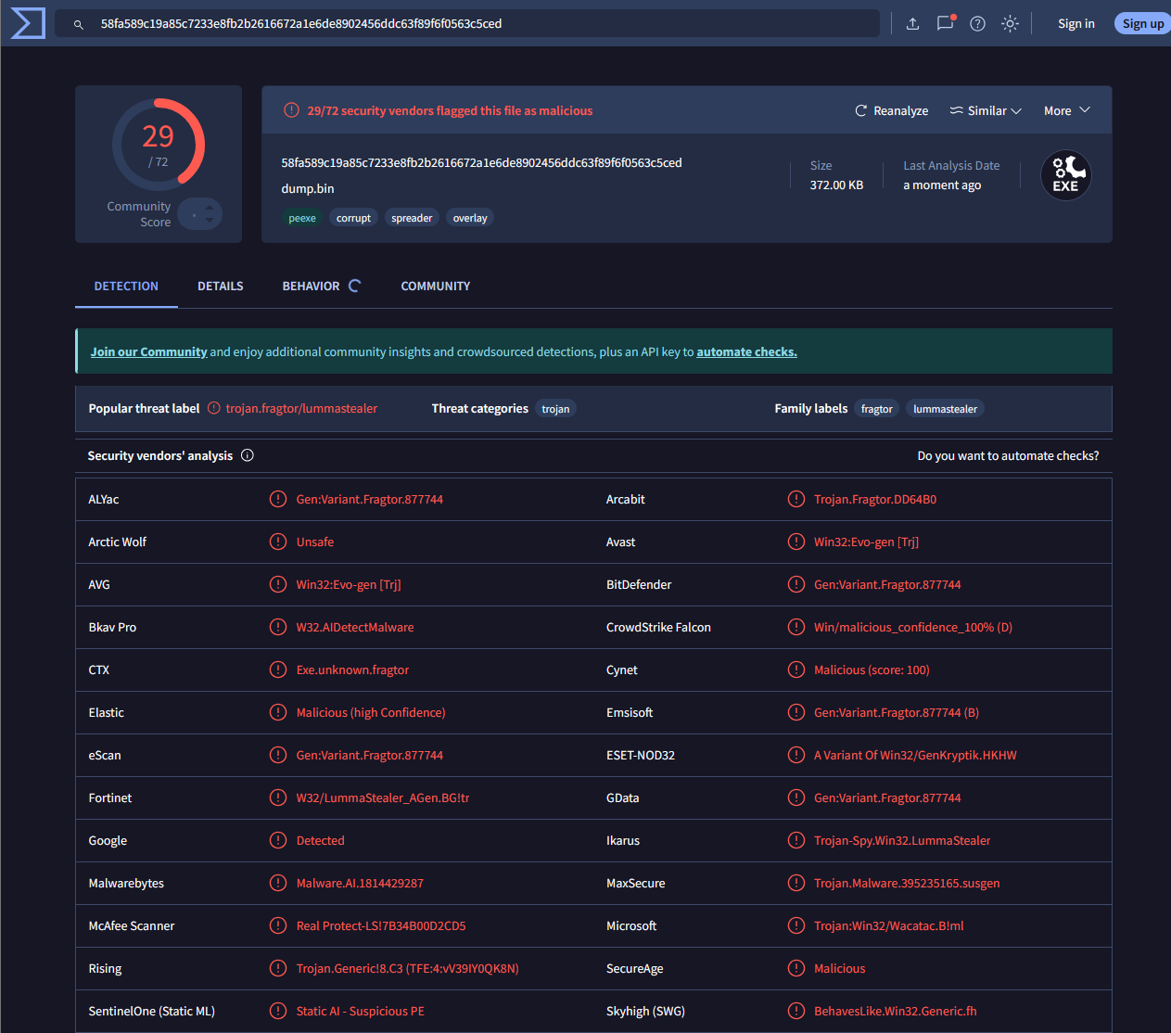Viewport: 1171px width, 1033px height.
Task: Click the EXE file type icon
Action: [1065, 175]
